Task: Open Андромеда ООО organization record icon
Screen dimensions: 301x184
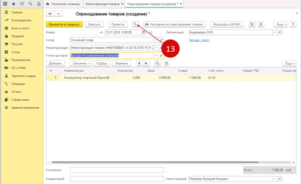Action: point(279,32)
